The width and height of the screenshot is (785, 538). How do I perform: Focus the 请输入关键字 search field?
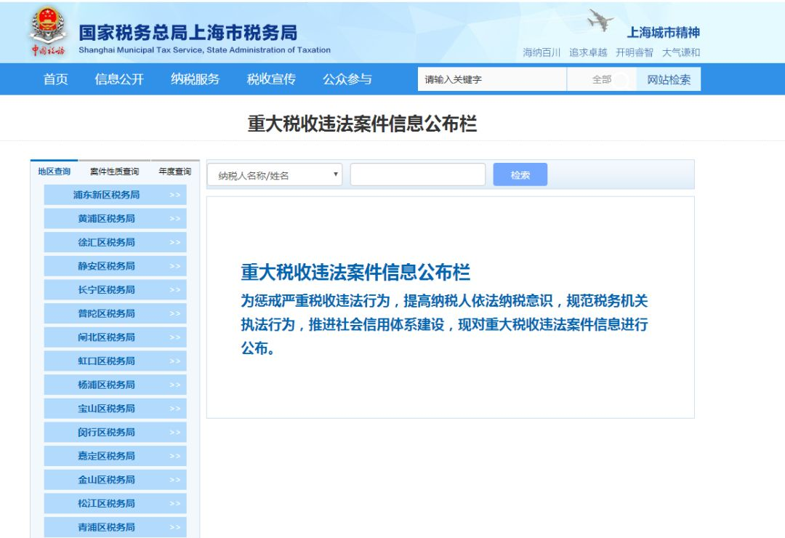[x=492, y=79]
